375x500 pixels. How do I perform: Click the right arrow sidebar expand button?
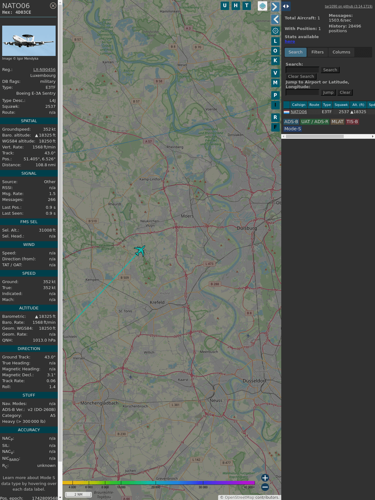(275, 7)
